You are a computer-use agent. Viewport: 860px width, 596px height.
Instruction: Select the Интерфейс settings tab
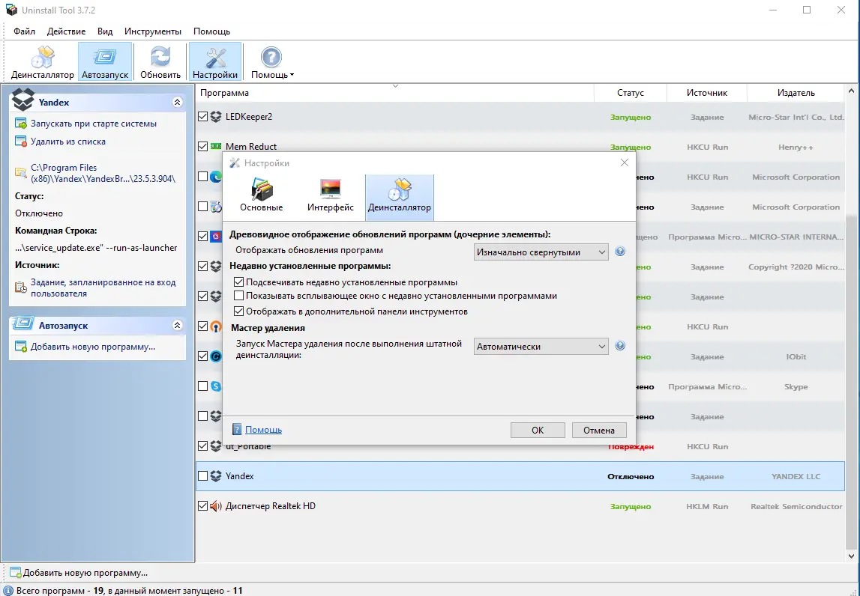(330, 196)
